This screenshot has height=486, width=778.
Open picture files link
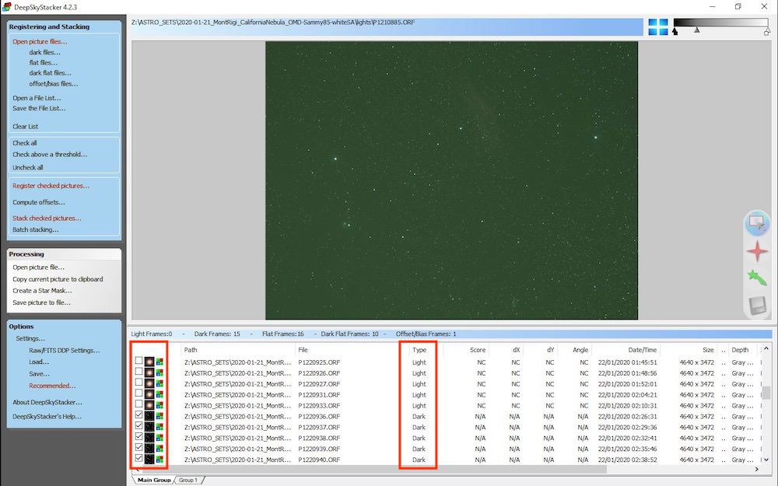point(40,42)
